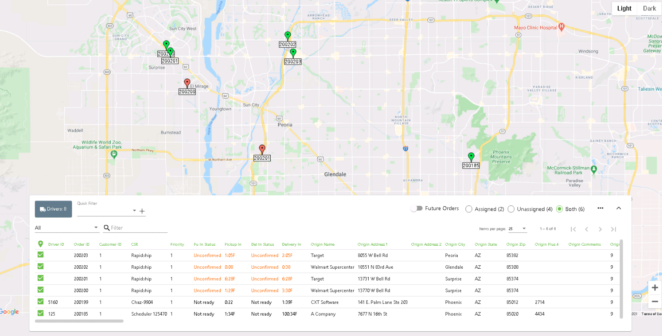Change the Items per page dropdown
The height and width of the screenshot is (336, 662).
tap(518, 229)
